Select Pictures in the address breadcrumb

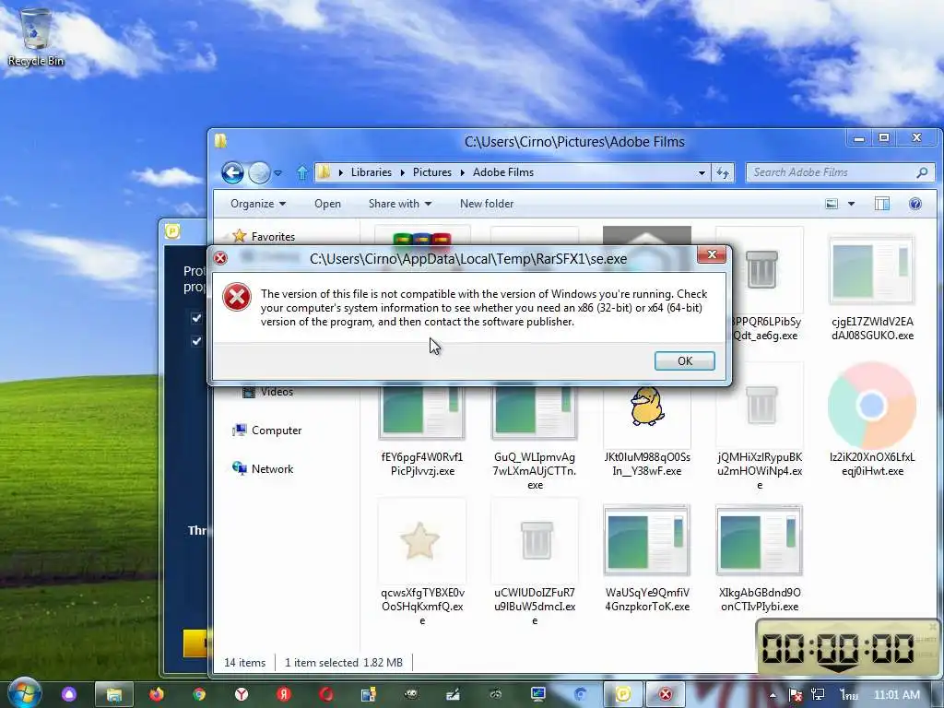[x=431, y=172]
